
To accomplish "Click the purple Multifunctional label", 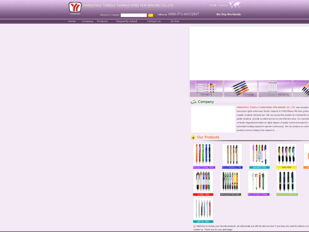I will point(258,195).
